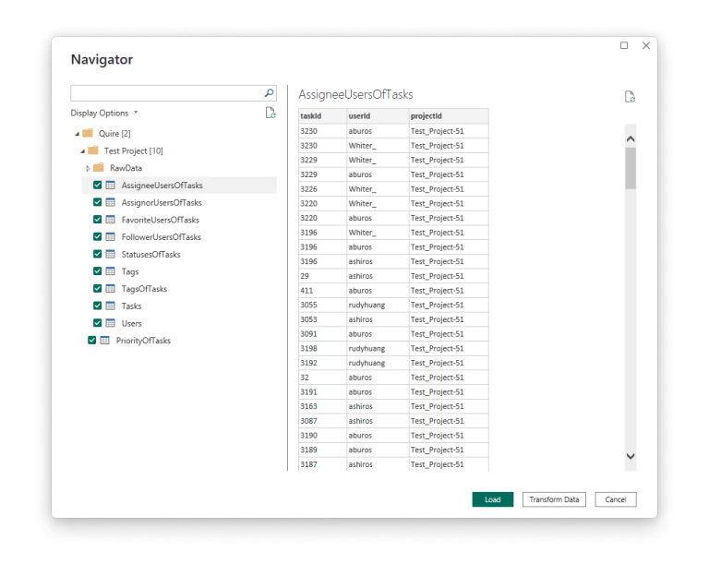Click the table icon next to PriorityOfTasks

tap(104, 341)
